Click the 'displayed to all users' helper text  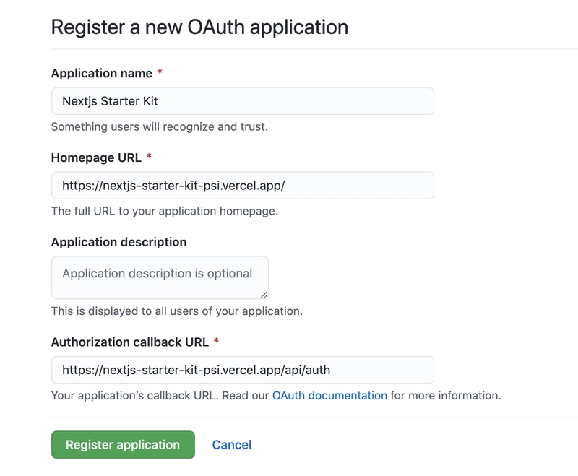177,311
